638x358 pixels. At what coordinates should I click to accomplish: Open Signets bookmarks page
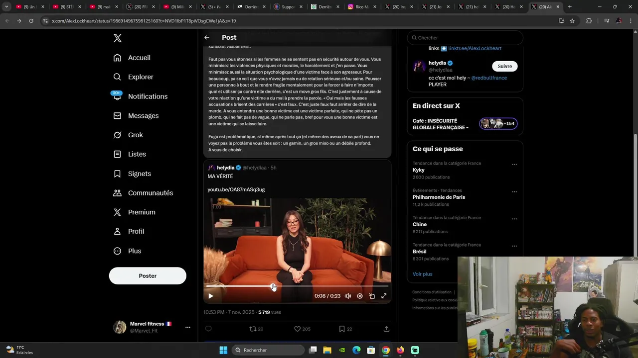132,174
